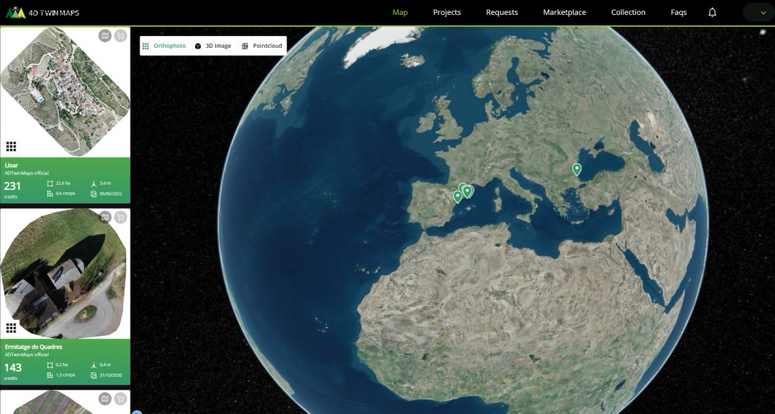Click the area icon next to 22,4 ha
The image size is (775, 414).
(x=50, y=184)
